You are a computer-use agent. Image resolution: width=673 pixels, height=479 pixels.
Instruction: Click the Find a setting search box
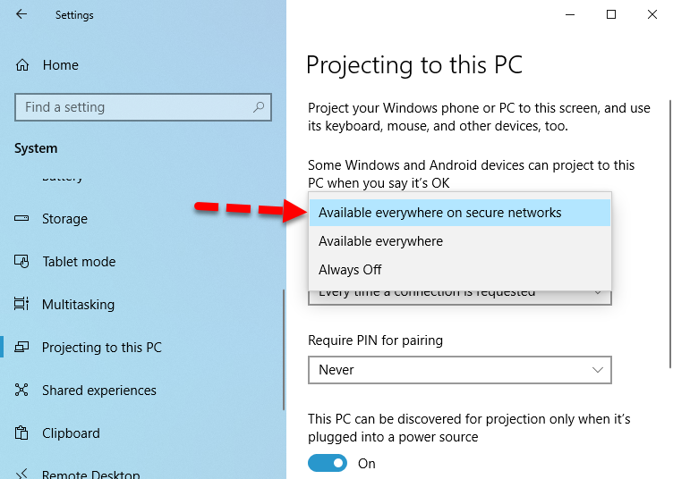pyautogui.click(x=134, y=107)
